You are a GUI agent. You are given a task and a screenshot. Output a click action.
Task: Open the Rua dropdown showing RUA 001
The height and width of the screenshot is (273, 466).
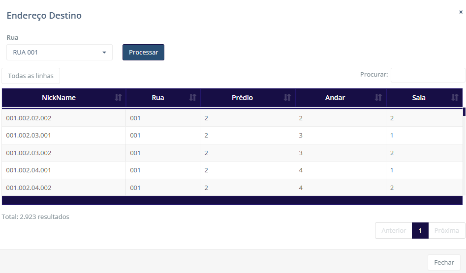click(x=60, y=53)
